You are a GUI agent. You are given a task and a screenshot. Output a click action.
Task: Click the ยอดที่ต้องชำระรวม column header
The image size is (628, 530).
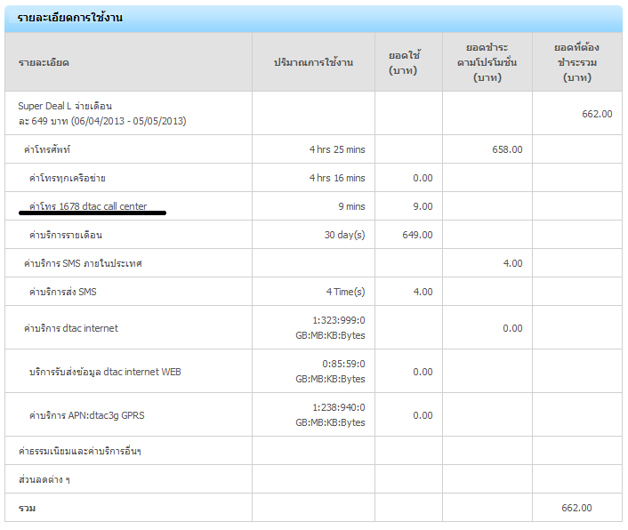click(x=576, y=62)
